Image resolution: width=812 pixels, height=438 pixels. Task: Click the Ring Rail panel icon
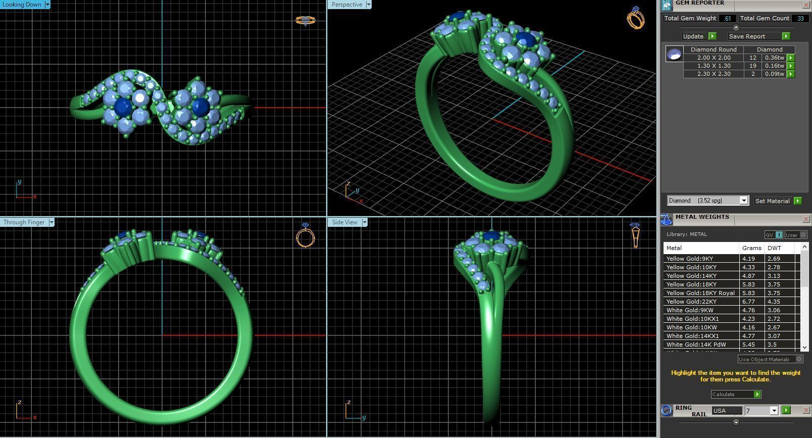coord(667,410)
